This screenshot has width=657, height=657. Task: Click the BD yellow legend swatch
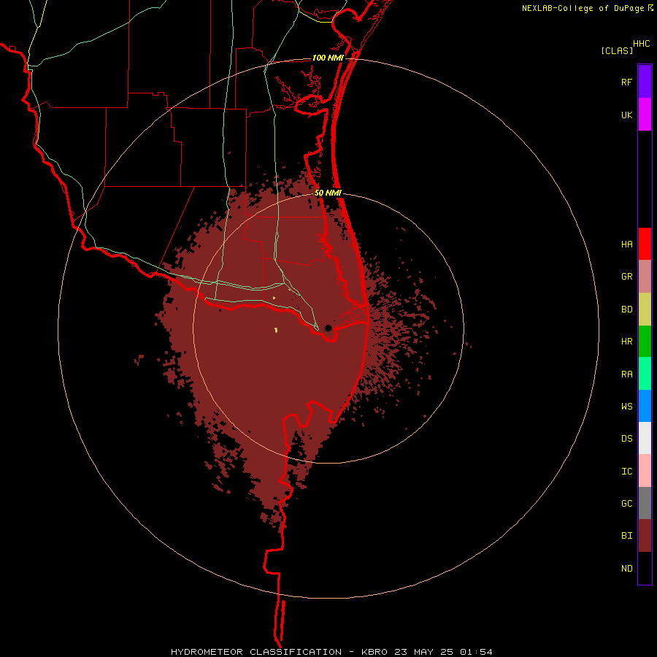click(645, 309)
